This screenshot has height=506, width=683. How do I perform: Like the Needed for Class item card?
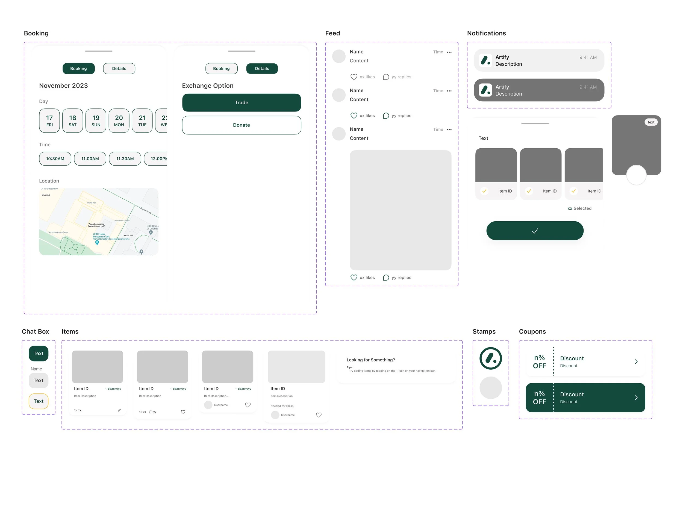(319, 415)
